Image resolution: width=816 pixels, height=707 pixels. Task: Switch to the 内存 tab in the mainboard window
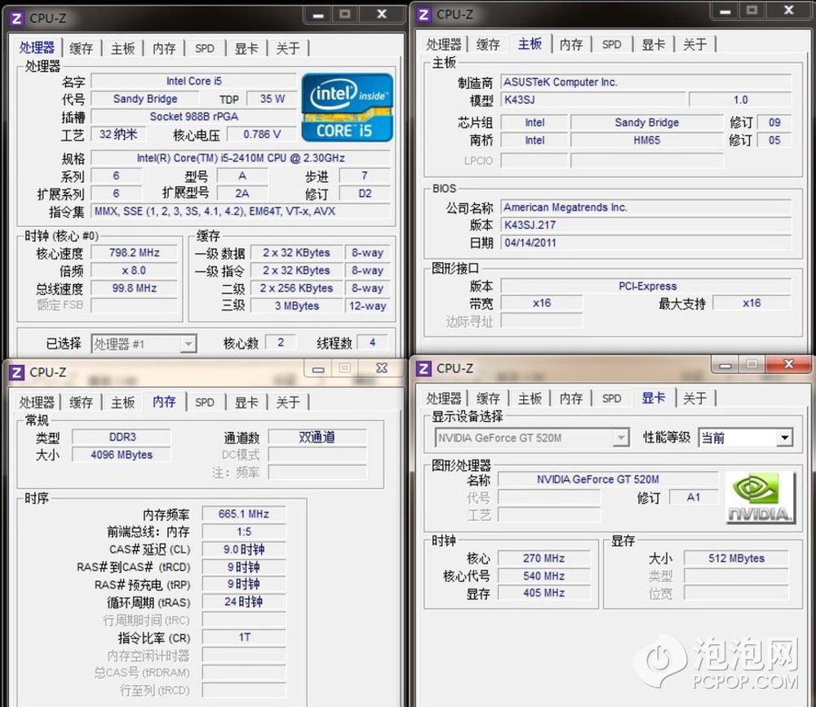click(x=571, y=44)
